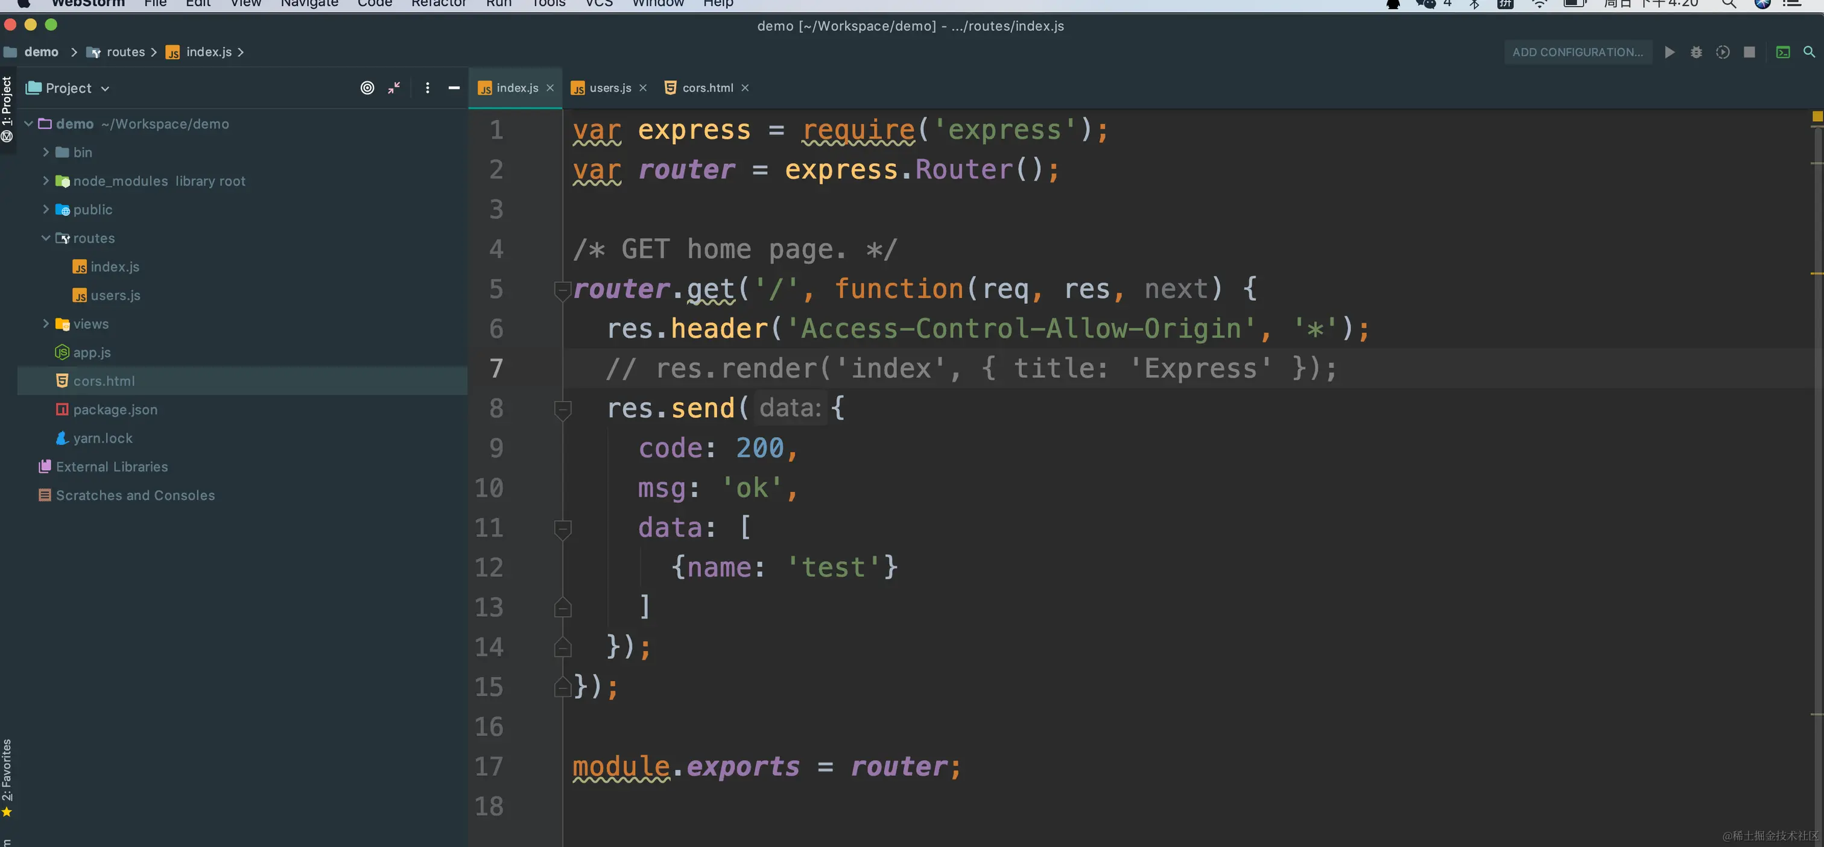Click the Run with Coverage icon
This screenshot has height=847, width=1824.
[1723, 52]
